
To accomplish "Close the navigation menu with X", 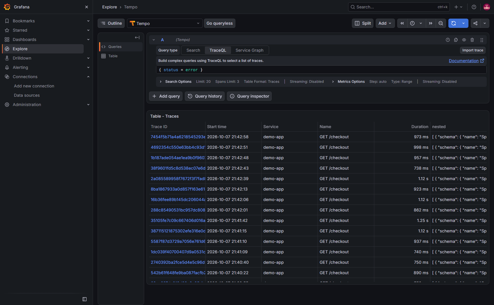I will [87, 7].
